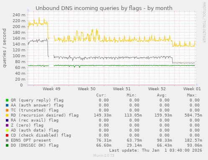208x160 pixels.
Task: Click the '100 m' y-axis label
Action: 19,56
